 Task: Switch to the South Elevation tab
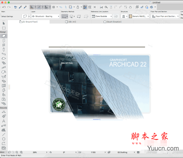pyautogui.click(x=113, y=22)
